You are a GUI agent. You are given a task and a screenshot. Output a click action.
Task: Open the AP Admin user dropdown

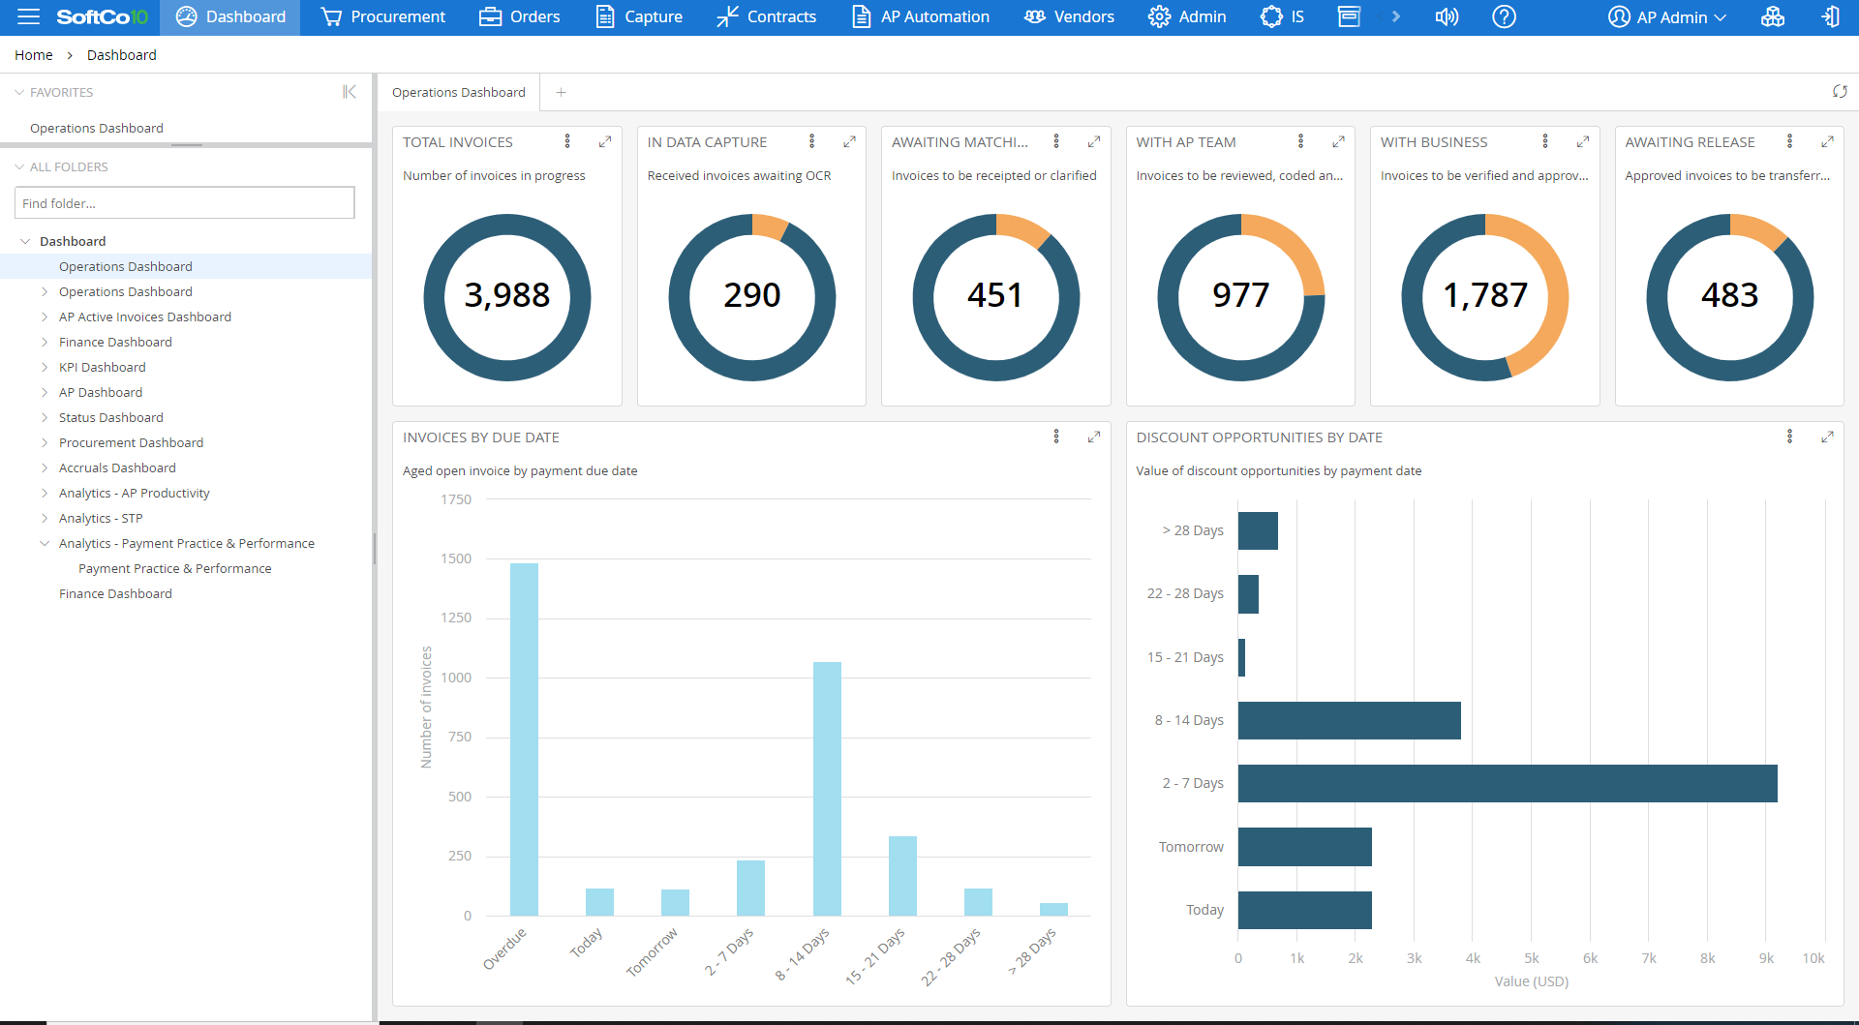tap(1665, 16)
